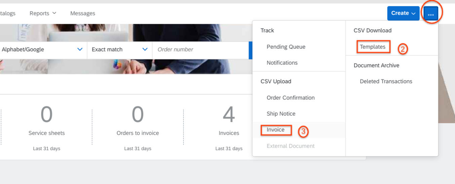
Task: Click "Last 31 days" under Orders to invoice
Action: click(138, 148)
